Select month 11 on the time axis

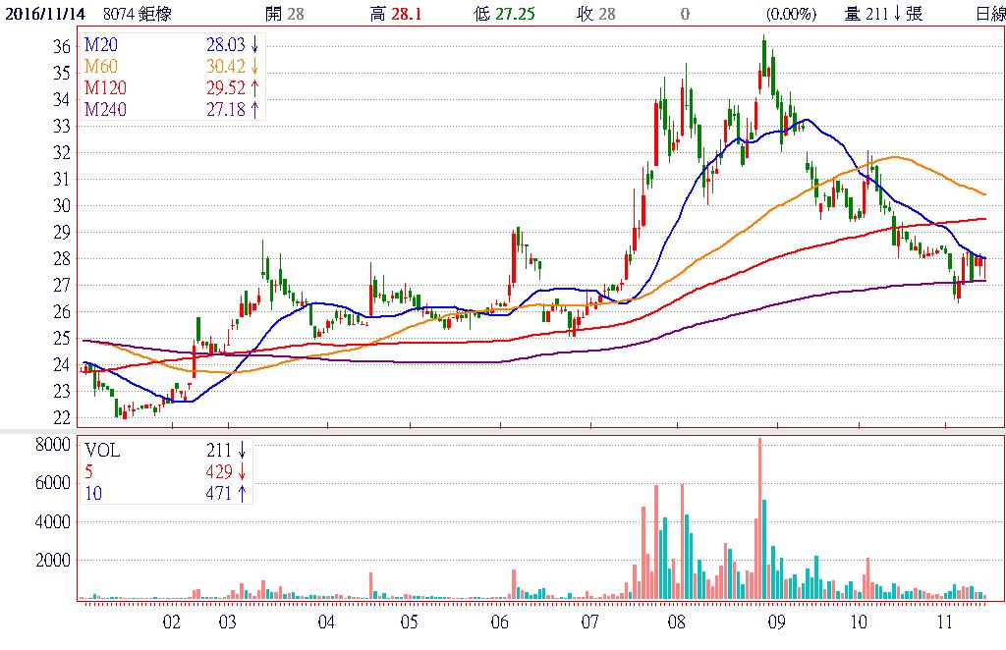click(945, 623)
